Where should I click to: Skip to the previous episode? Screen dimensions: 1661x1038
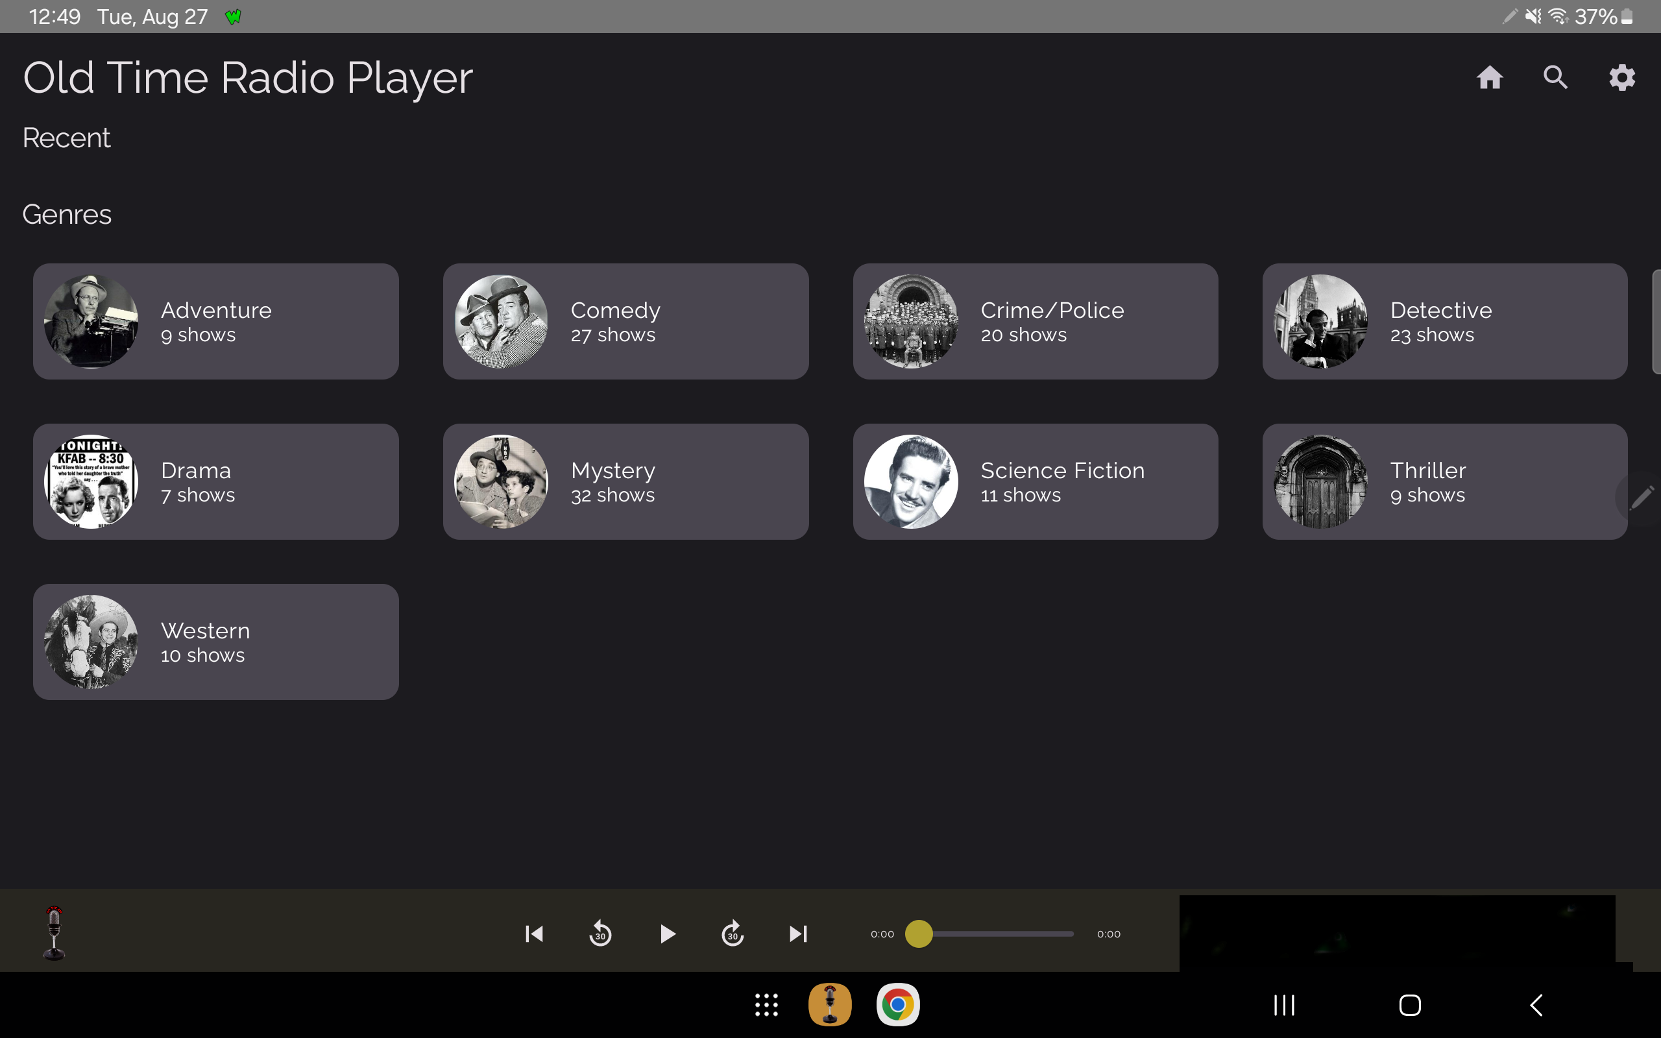click(534, 934)
